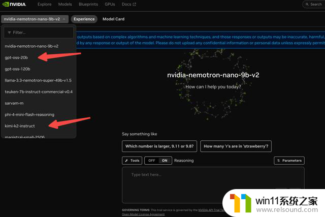This screenshot has height=217, width=325.
Task: Select kimi-k2-instruct model
Action: [39, 126]
